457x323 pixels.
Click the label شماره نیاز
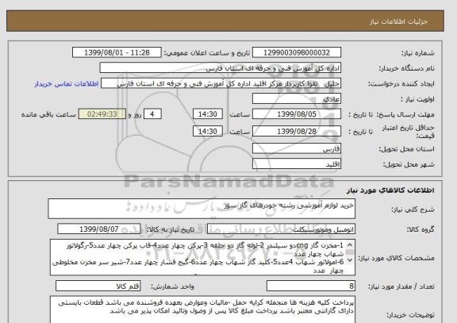[x=418, y=53]
